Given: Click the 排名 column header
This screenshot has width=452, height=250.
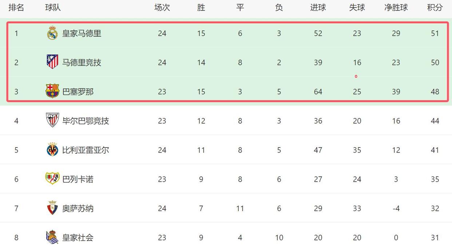Looking at the screenshot, I should [16, 7].
